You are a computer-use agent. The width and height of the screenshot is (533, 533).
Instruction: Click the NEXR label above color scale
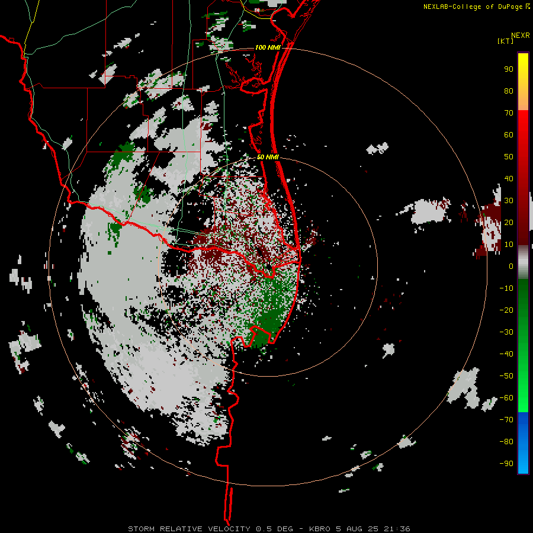(x=521, y=36)
